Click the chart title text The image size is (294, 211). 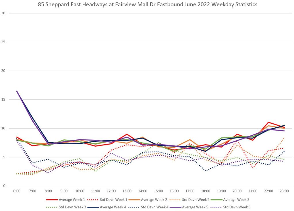pos(148,5)
